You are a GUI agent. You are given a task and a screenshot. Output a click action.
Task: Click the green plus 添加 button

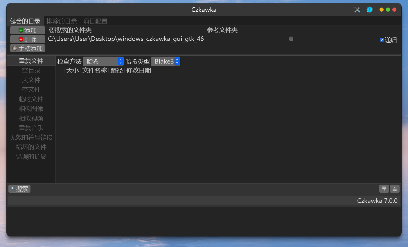pos(28,30)
